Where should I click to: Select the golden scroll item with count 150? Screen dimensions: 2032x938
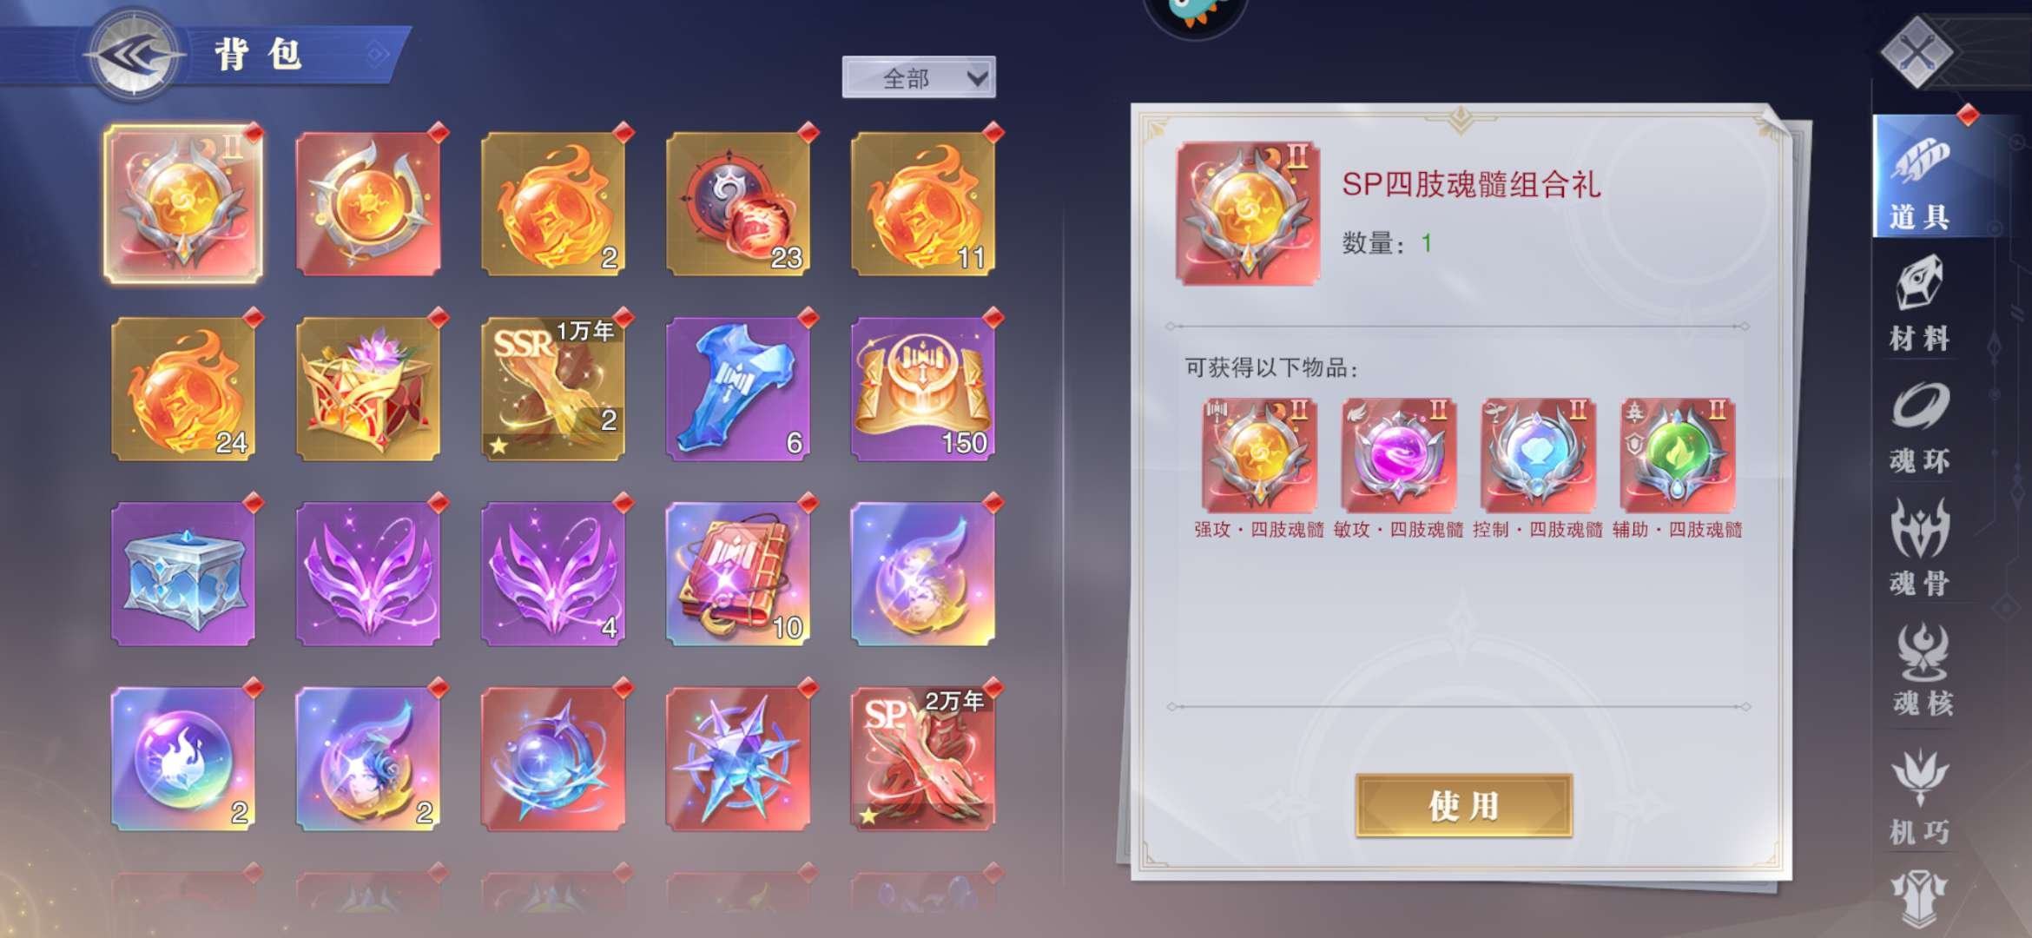click(x=923, y=389)
